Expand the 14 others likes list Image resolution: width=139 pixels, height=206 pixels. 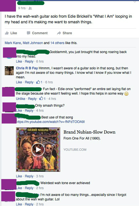[x=57, y=43]
